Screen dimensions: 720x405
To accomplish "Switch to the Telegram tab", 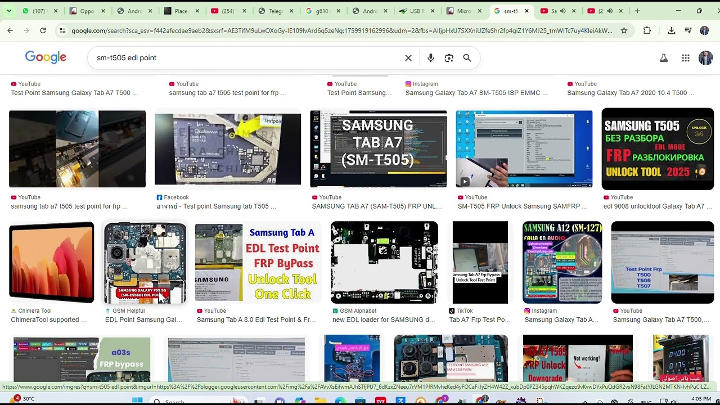I will point(276,11).
